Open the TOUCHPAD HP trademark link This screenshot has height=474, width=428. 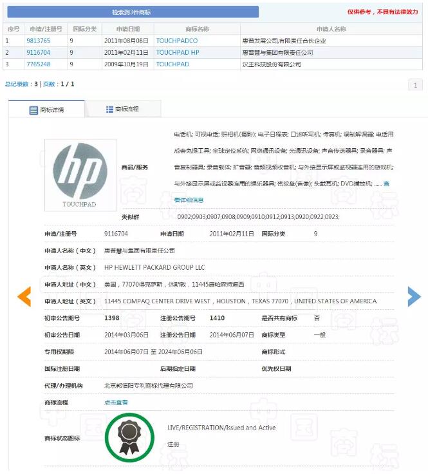click(178, 53)
